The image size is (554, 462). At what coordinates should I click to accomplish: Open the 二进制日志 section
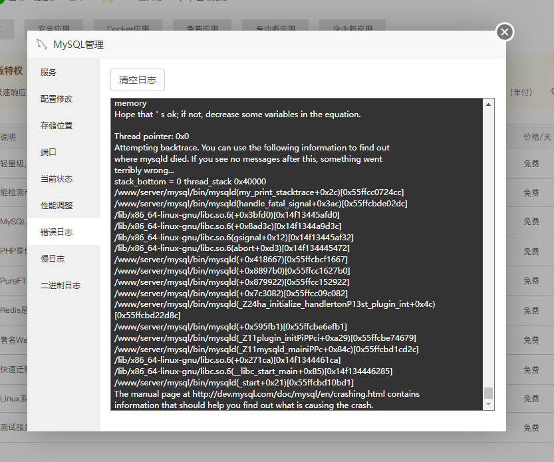pyautogui.click(x=64, y=285)
